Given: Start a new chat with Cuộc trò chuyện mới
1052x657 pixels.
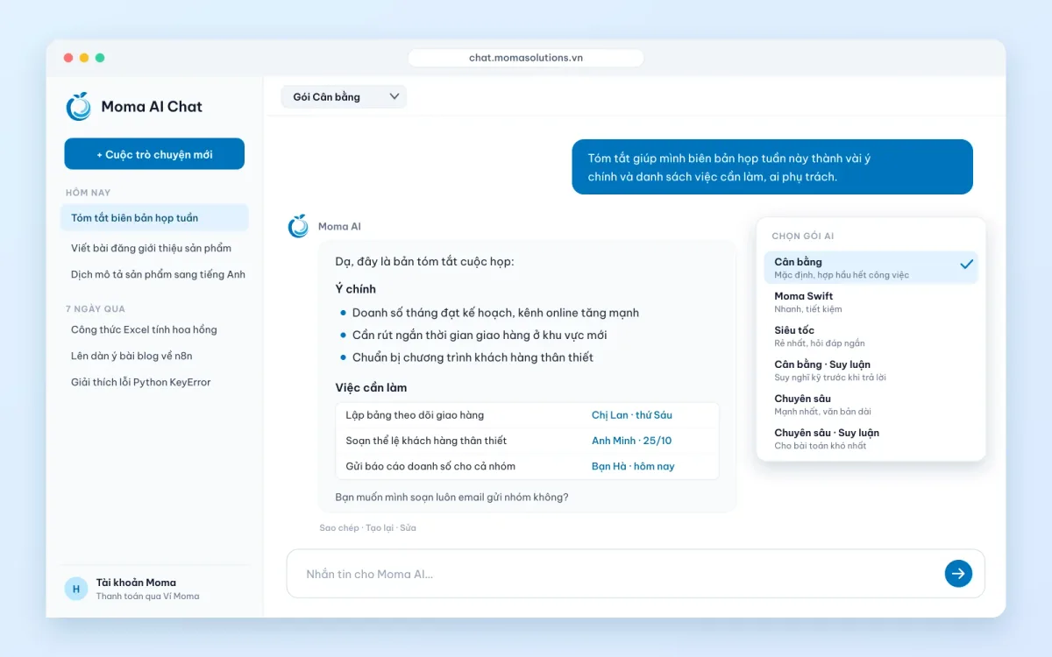Looking at the screenshot, I should [154, 154].
